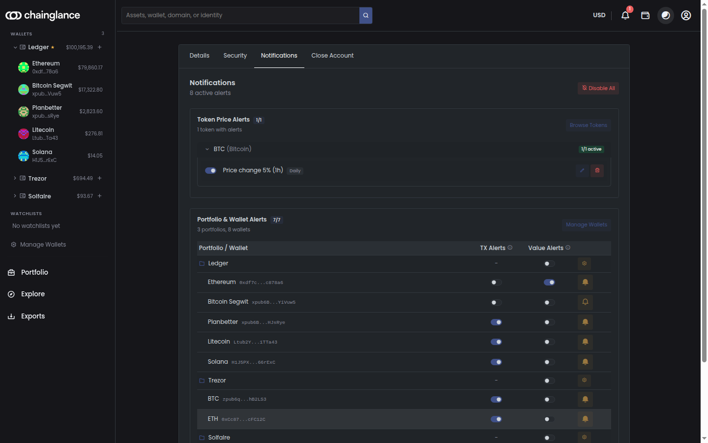Click the TX Alerts info icon
This screenshot has width=708, height=443.
click(510, 248)
